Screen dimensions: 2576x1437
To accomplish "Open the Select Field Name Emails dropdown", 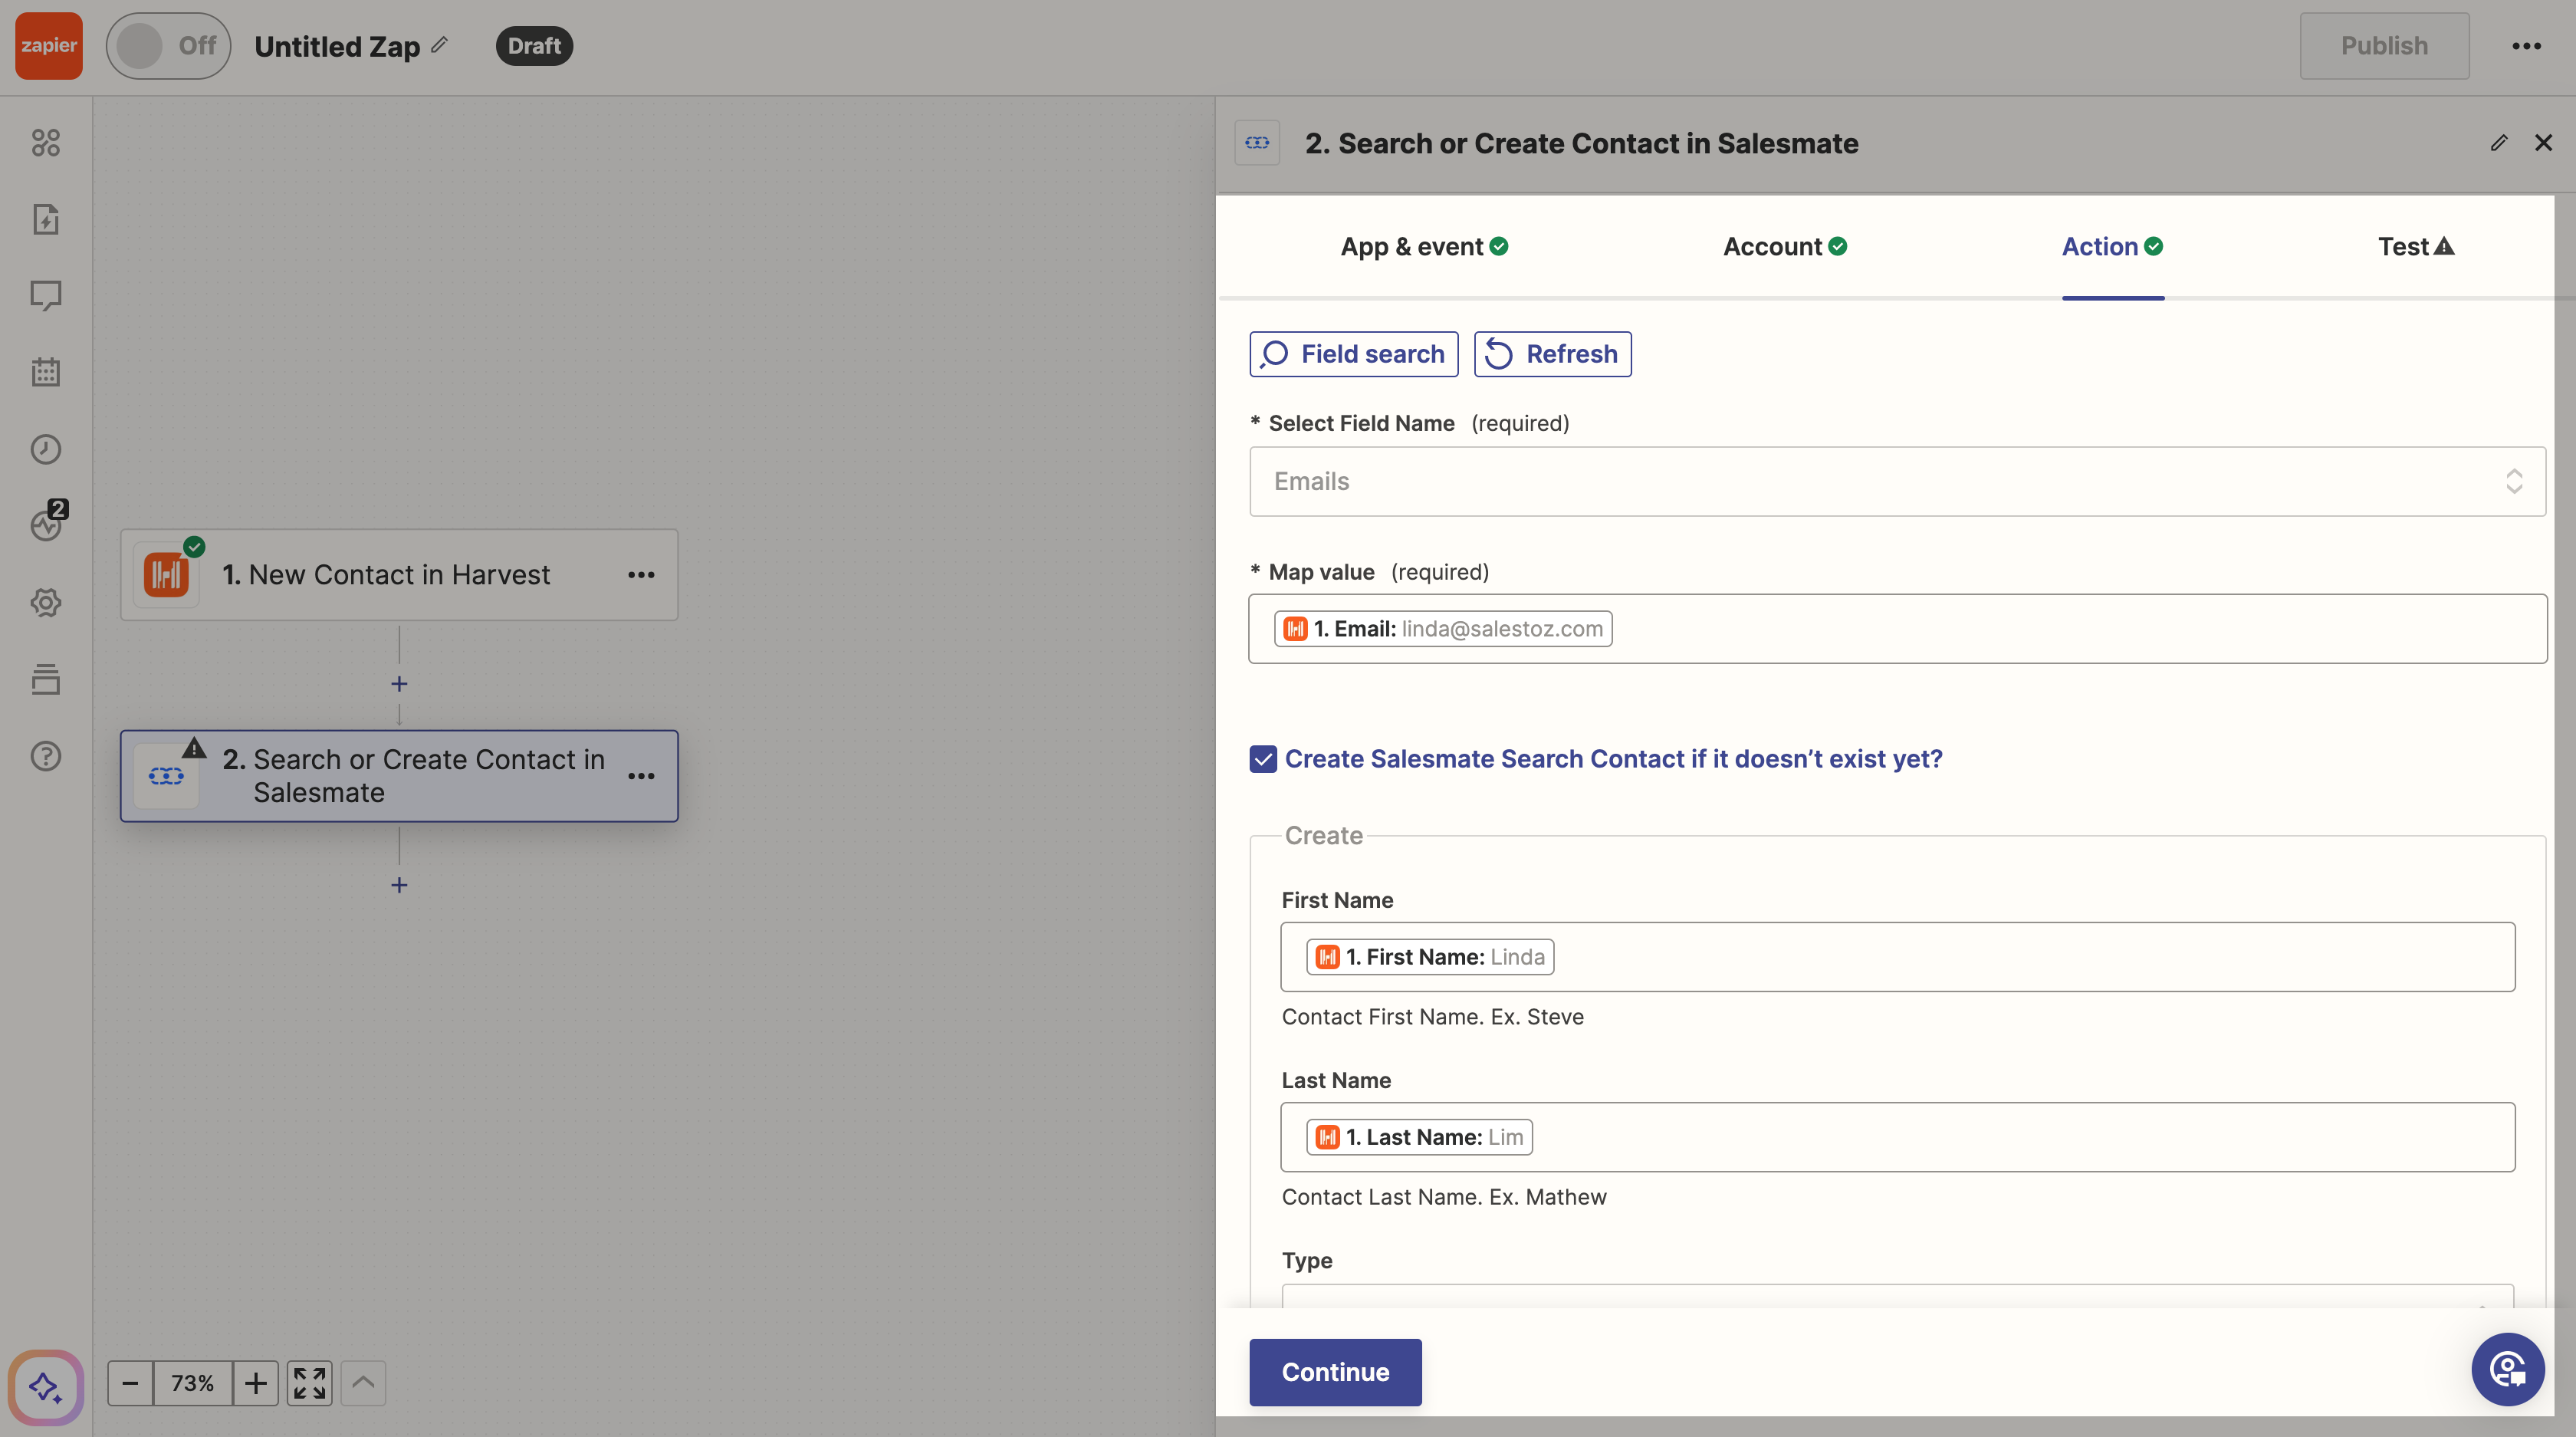I will (x=1897, y=481).
